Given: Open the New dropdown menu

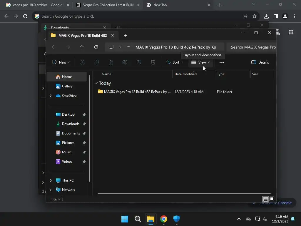Looking at the screenshot, I should tap(61, 62).
